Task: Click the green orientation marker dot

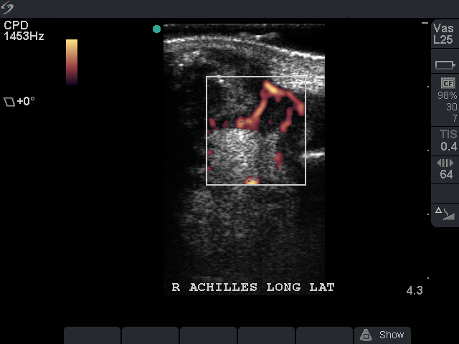Action: point(156,29)
